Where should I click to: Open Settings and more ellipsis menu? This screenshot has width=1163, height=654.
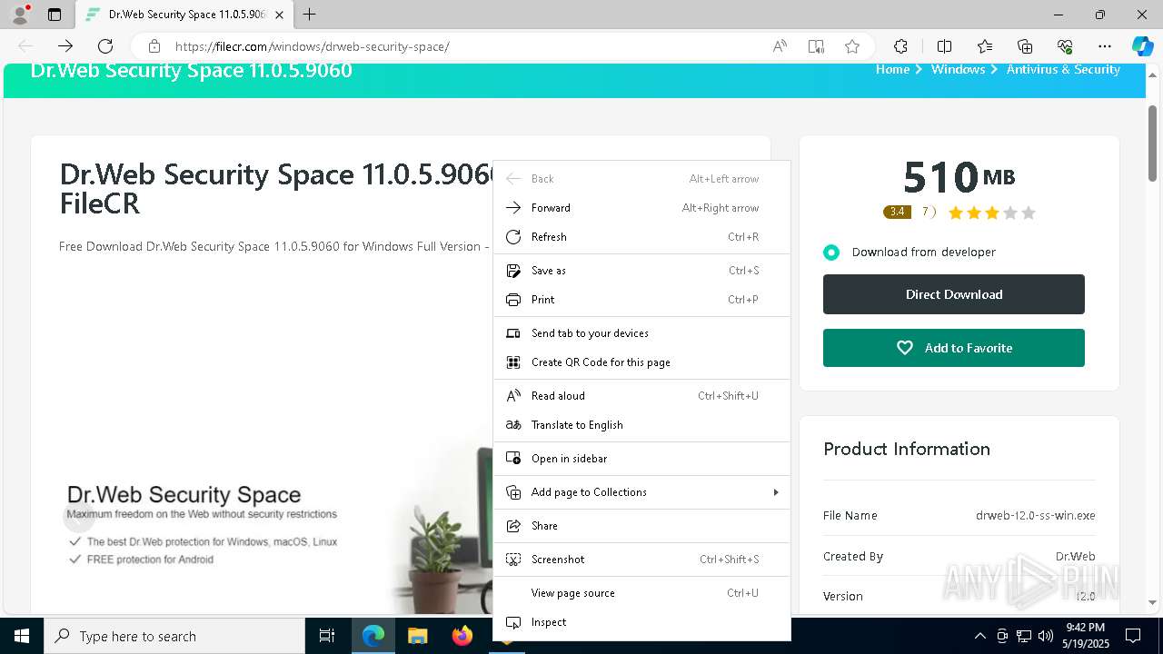click(x=1105, y=46)
